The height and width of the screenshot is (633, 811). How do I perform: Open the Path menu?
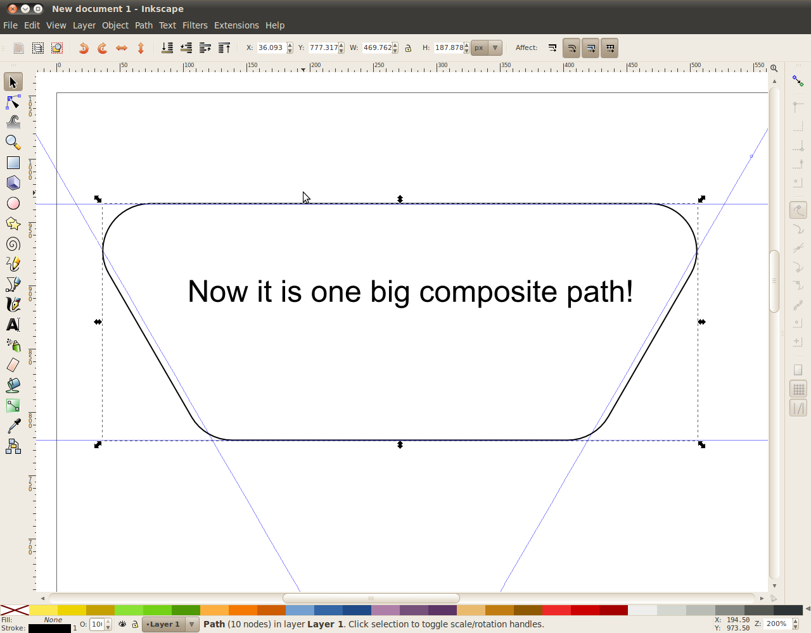point(144,25)
